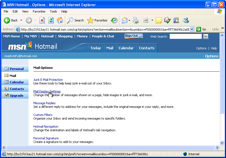This screenshot has height=158, width=226.
Task: Click the Print icon in toolbar
Action: (136, 20)
